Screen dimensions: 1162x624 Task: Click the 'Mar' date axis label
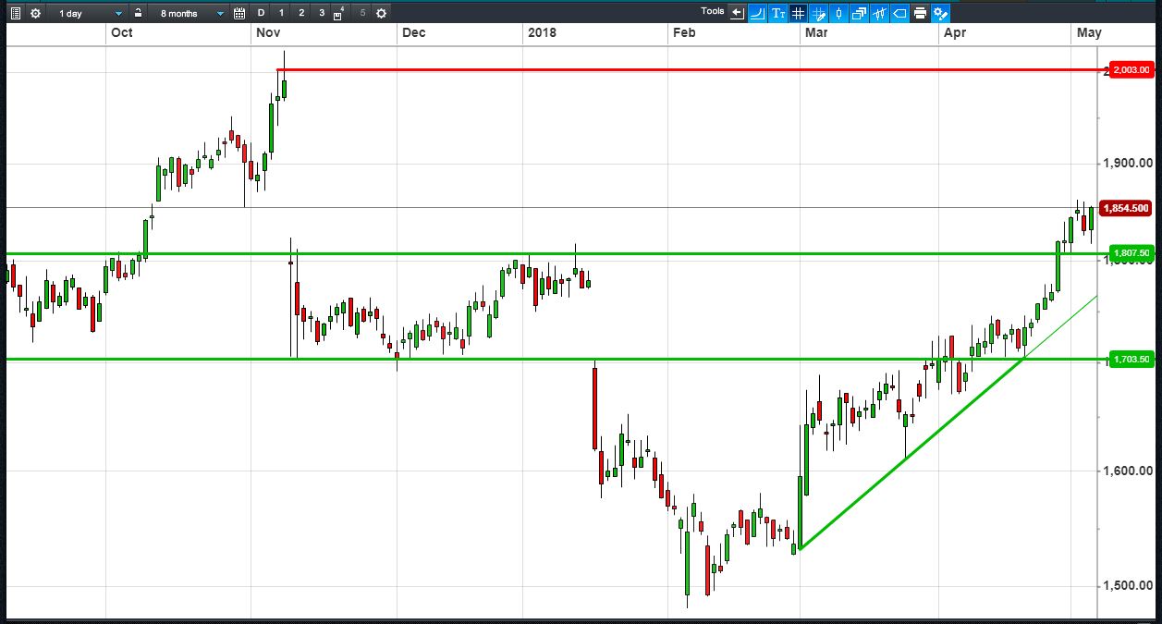click(x=816, y=33)
